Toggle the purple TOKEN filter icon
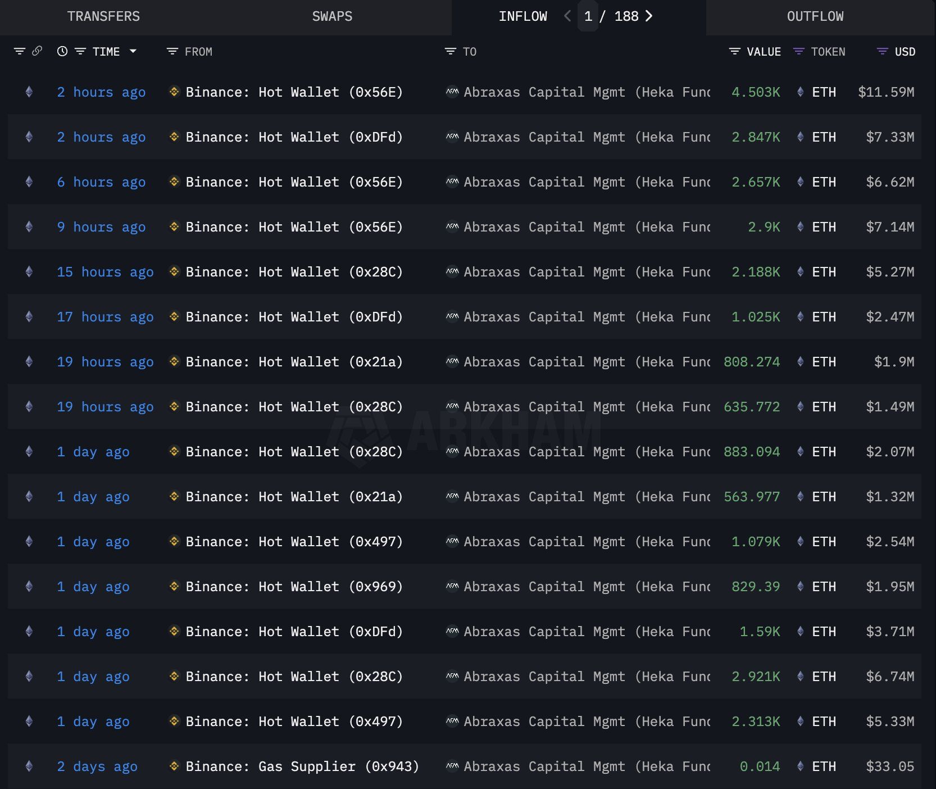The image size is (936, 789). tap(798, 52)
